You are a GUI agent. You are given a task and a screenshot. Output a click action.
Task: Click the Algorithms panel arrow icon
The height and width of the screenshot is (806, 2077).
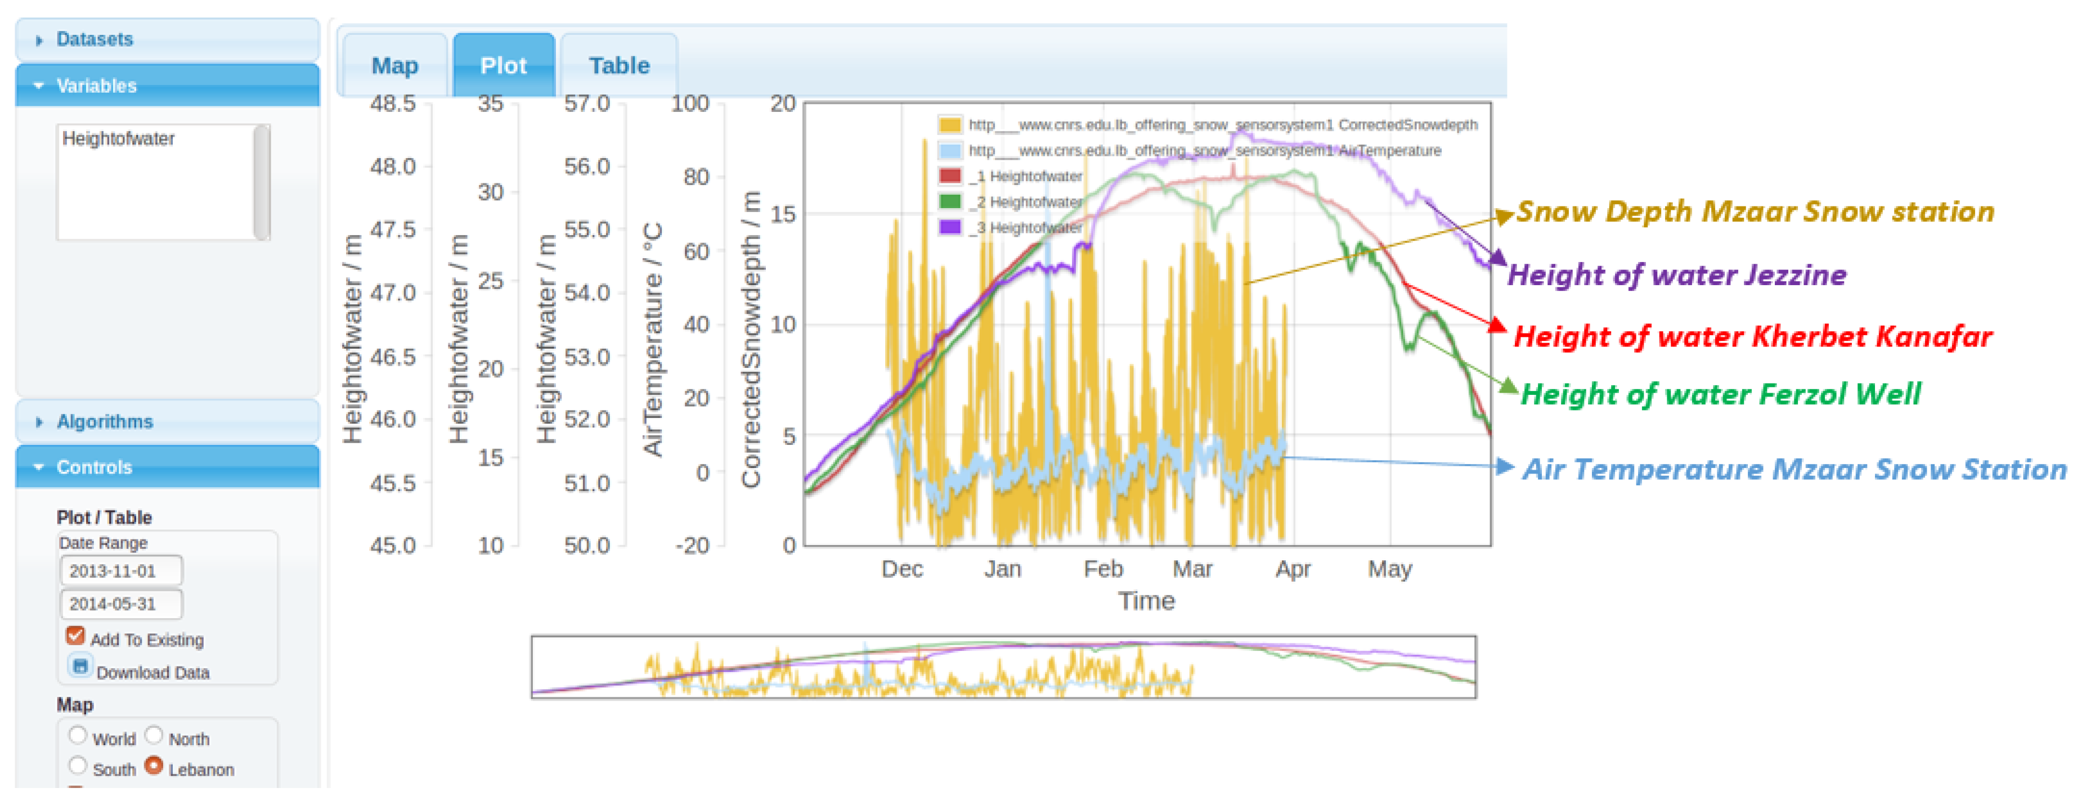[x=39, y=421]
